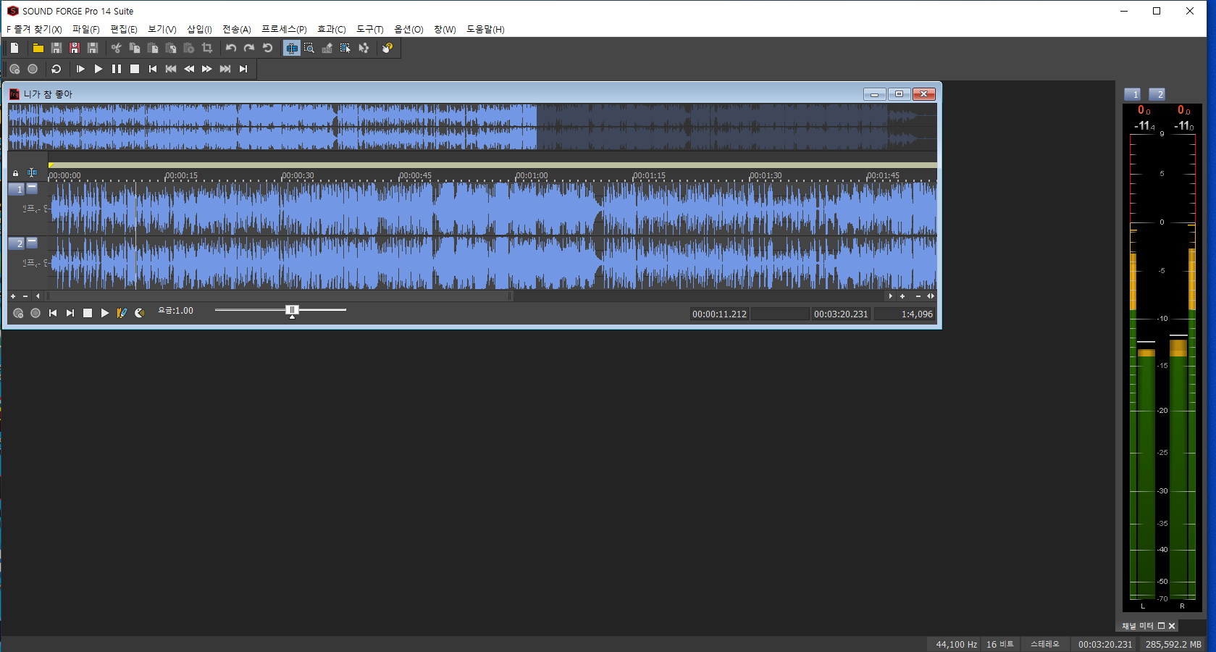
Task: Click horizontal scrollbar left arrow
Action: click(38, 296)
